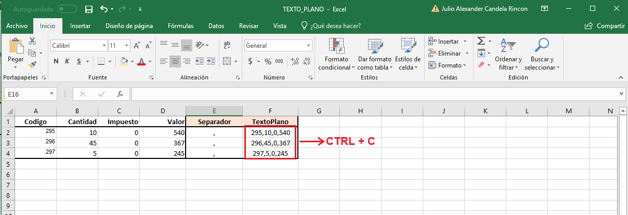
Task: Switch to the Fórmulas tab
Action: pos(180,26)
